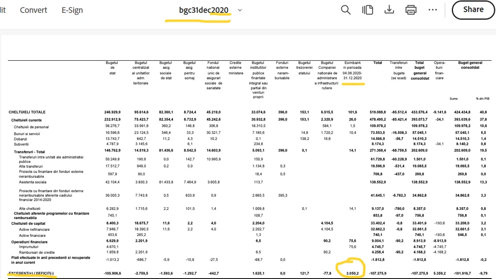Select the EXCEDENT(+) / DEFICIT(-) row label
496x279 pixels.
[31, 273]
